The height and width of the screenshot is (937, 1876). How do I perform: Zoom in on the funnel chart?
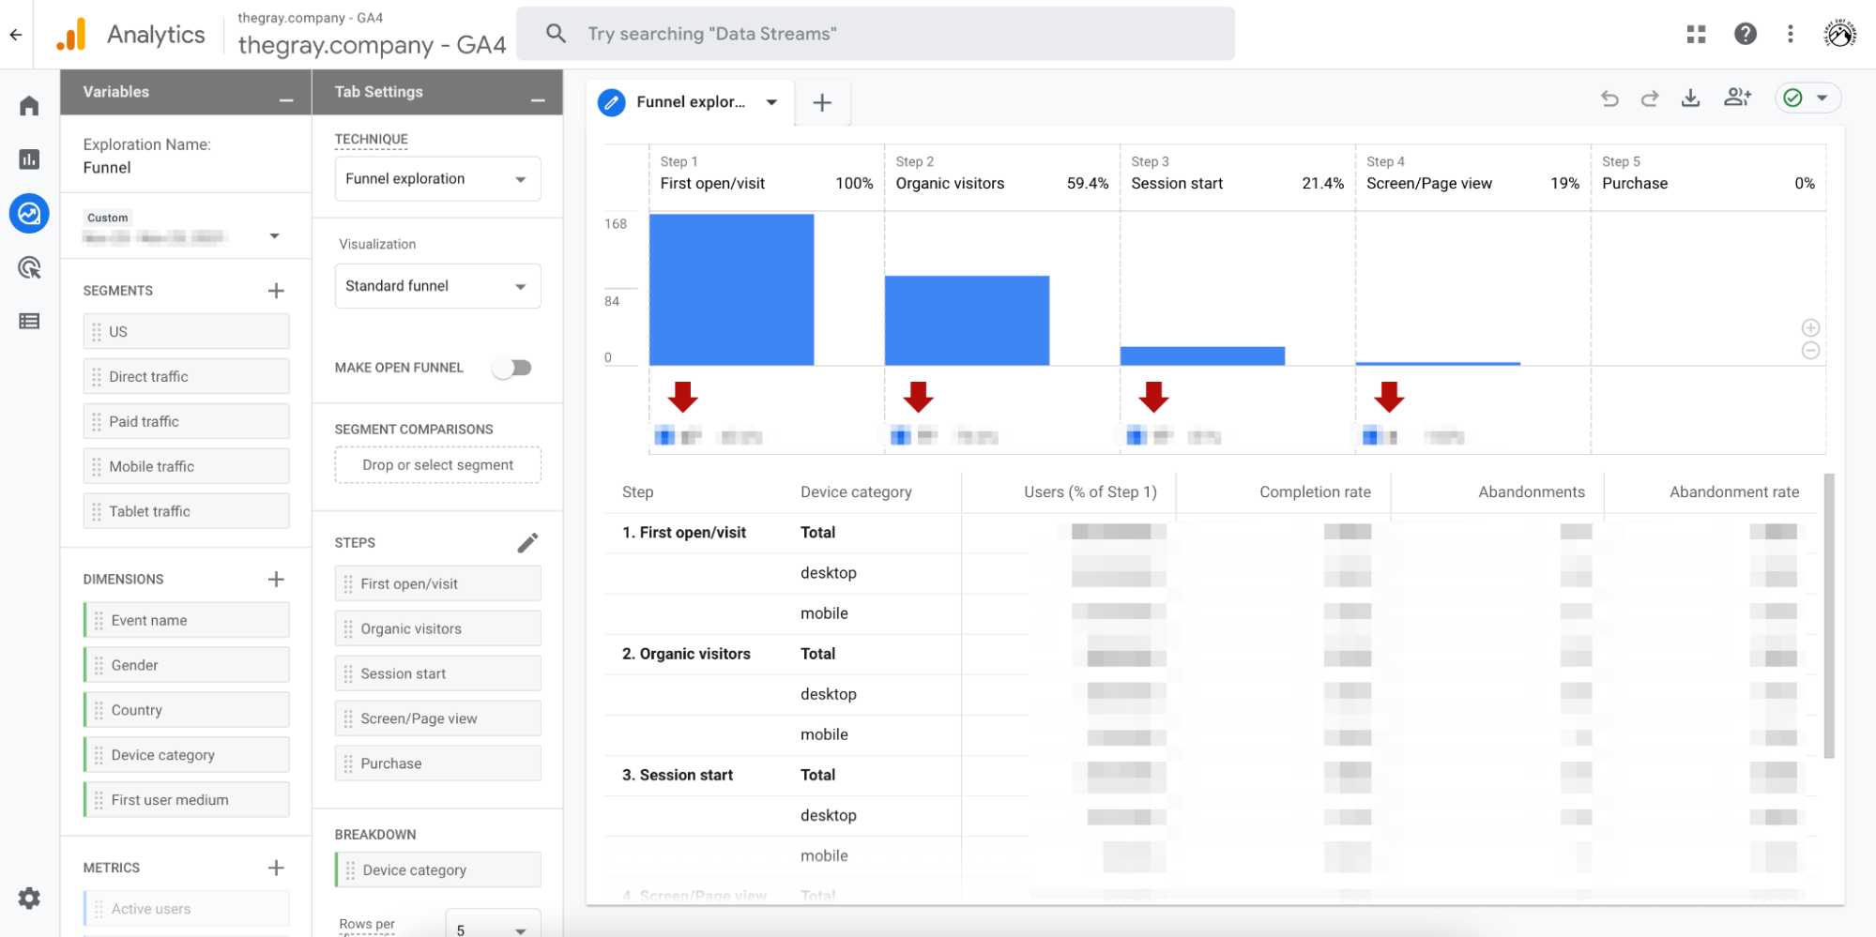pos(1810,327)
